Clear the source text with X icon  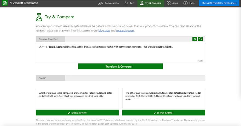195,39
